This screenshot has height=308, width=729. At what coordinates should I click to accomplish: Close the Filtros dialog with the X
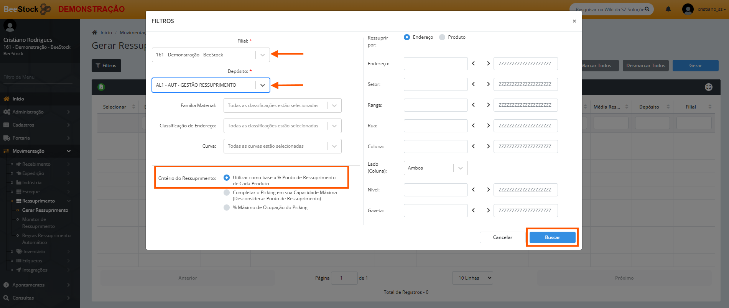click(x=574, y=21)
